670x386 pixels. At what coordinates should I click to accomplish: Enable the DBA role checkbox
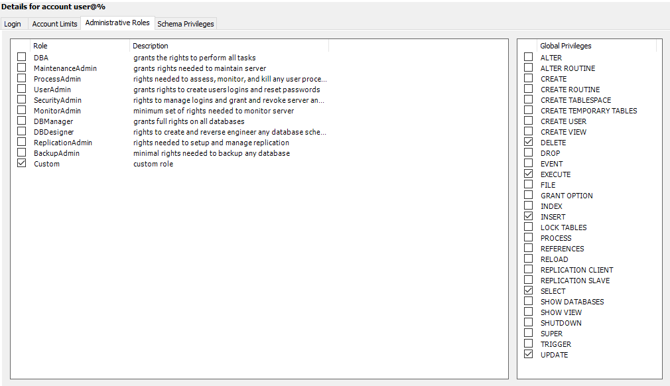(21, 57)
